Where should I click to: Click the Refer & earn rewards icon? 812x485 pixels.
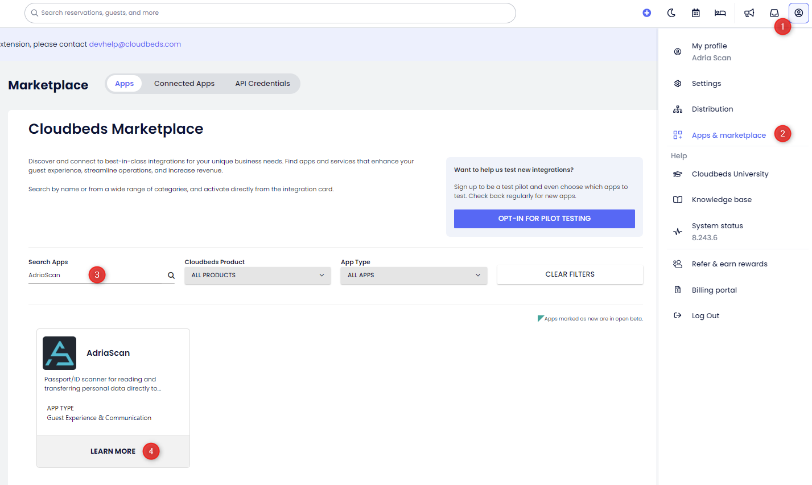[x=678, y=264]
